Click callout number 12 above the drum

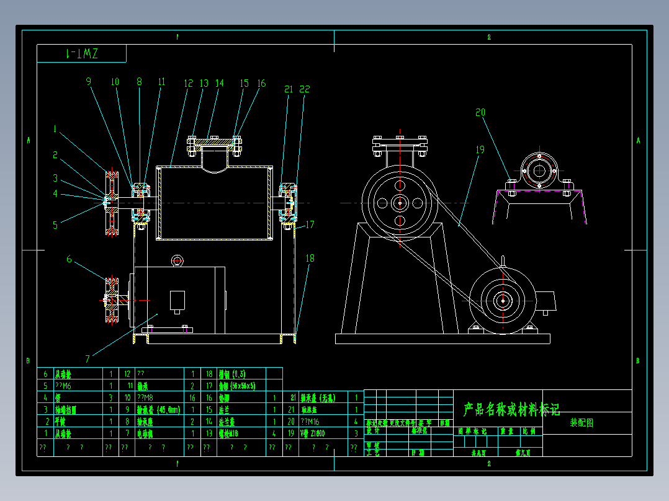pos(188,83)
